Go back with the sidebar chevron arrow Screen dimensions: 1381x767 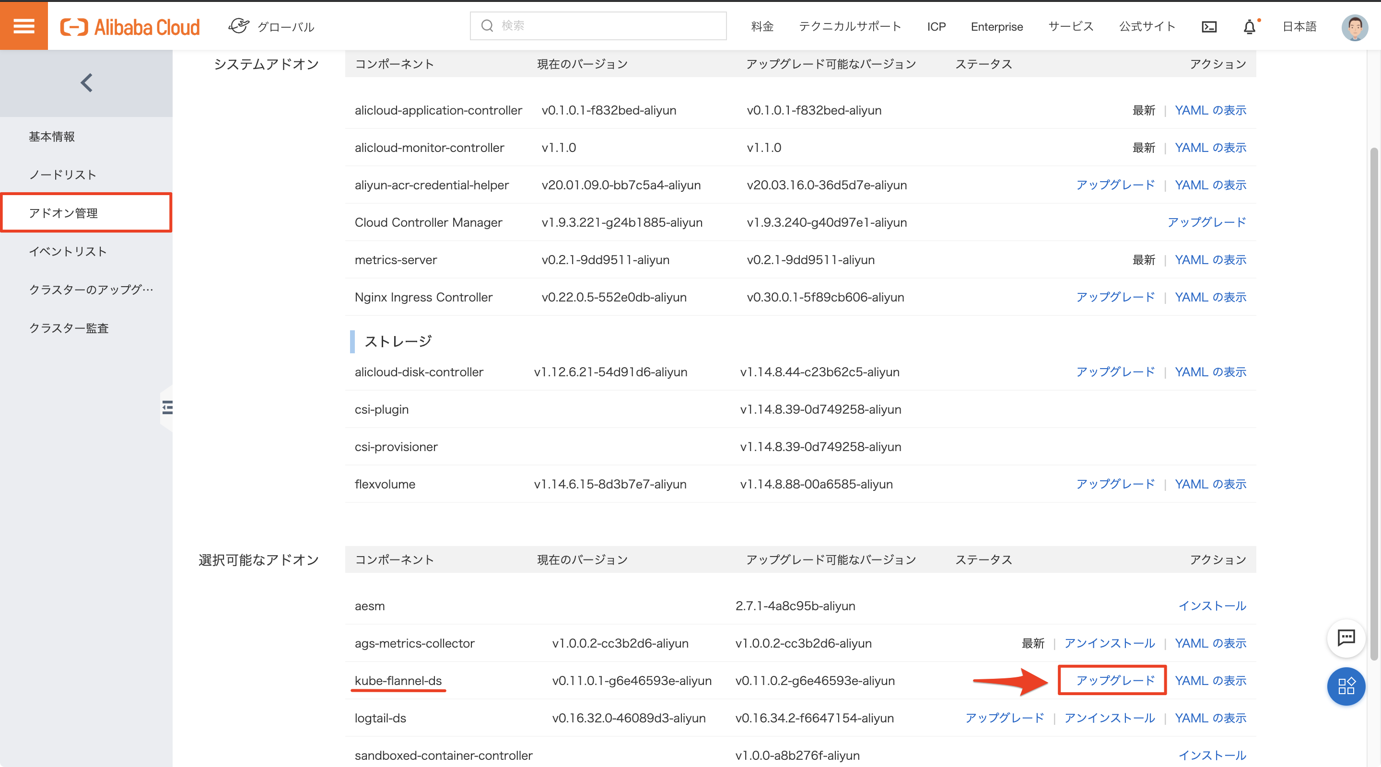(x=86, y=83)
